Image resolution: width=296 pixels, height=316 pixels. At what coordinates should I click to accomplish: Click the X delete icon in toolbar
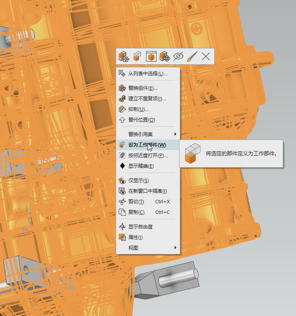[x=205, y=56]
